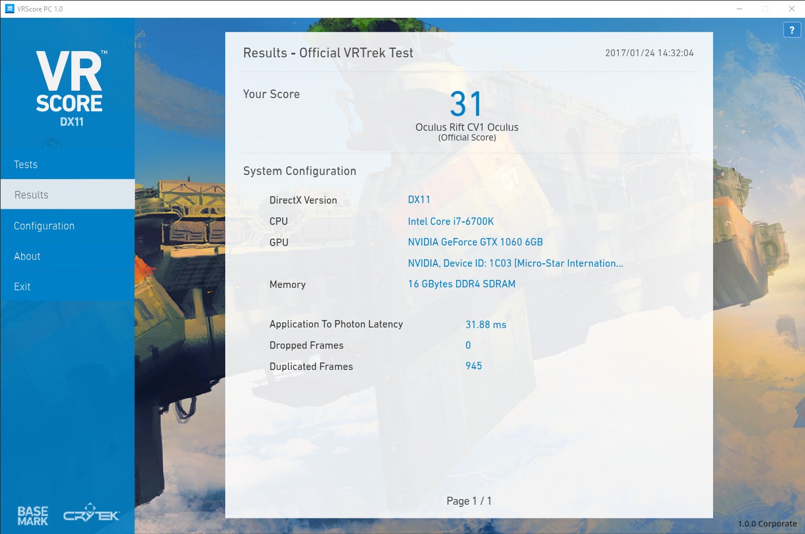Minimize the VRScore window

pyautogui.click(x=739, y=9)
